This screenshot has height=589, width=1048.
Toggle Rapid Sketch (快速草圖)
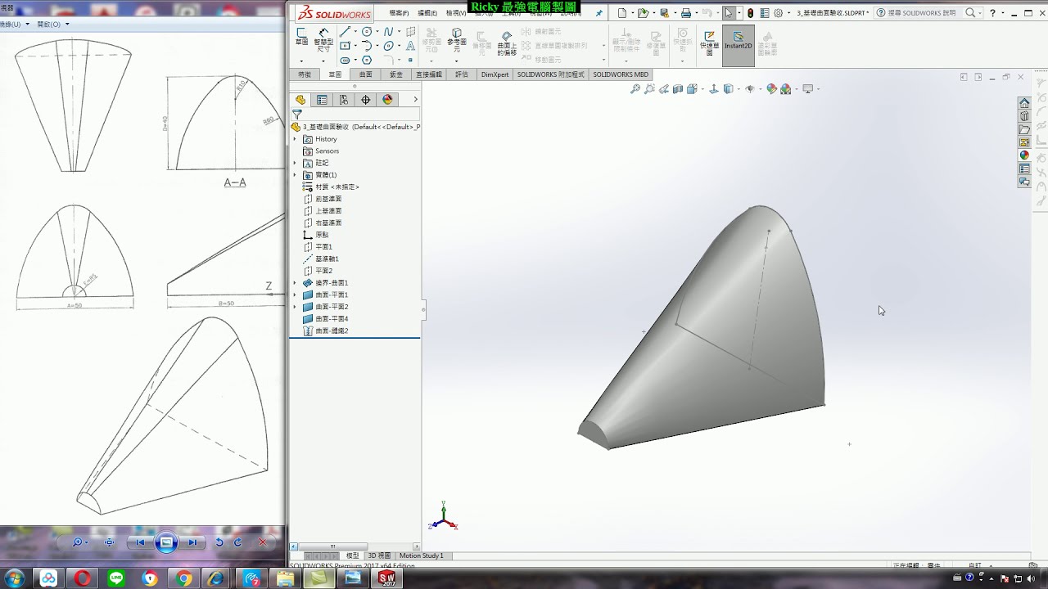tap(709, 42)
